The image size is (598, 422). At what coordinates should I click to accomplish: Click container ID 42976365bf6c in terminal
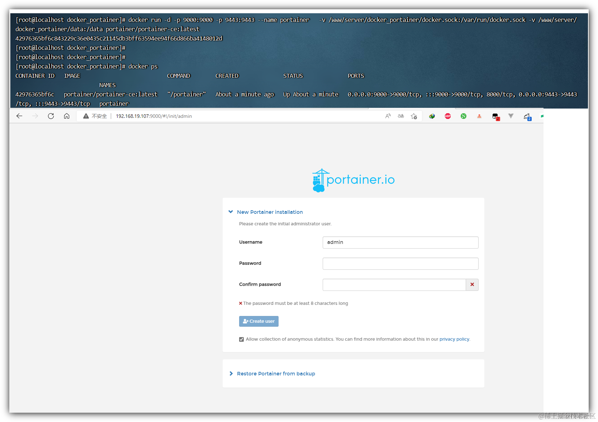pos(35,94)
